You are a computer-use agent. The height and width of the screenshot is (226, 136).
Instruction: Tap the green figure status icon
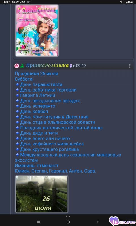tap(22, 66)
